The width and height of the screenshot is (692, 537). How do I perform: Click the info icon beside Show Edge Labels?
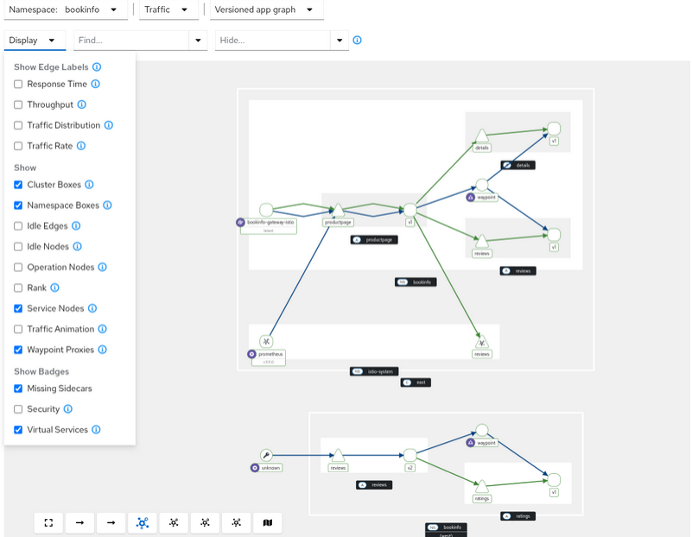pyautogui.click(x=95, y=66)
